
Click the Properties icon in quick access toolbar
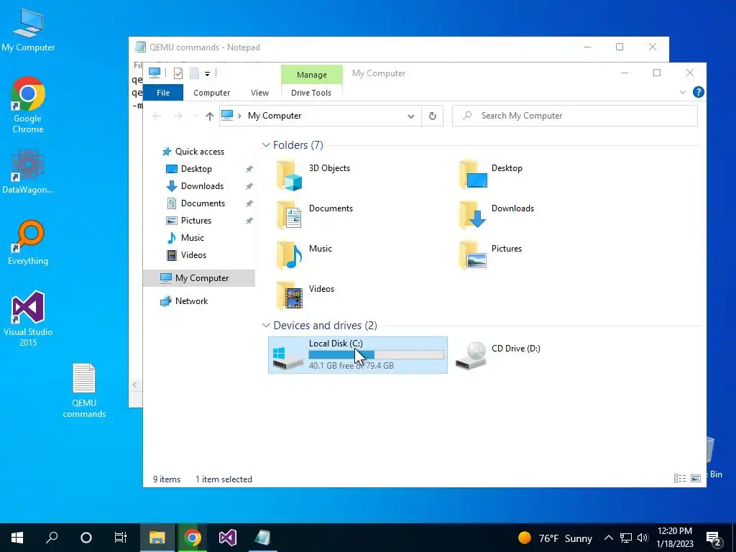178,73
